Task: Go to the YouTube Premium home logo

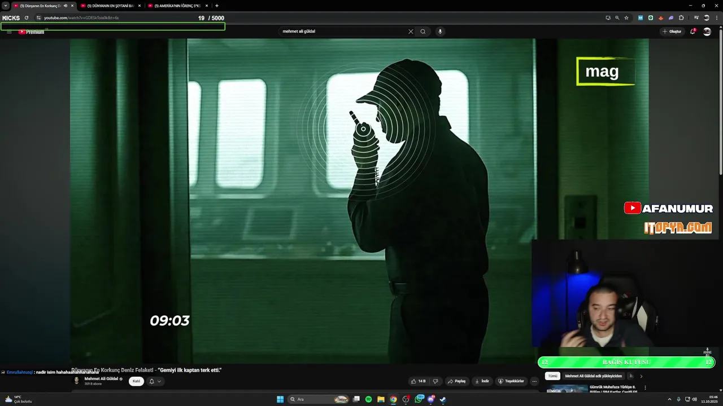Action: pyautogui.click(x=31, y=32)
